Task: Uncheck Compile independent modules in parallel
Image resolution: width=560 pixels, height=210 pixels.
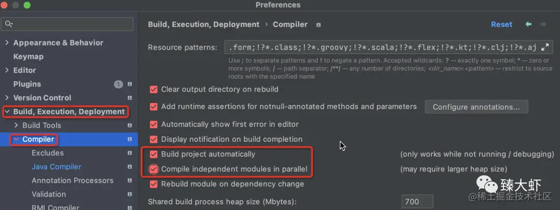Action: point(153,169)
